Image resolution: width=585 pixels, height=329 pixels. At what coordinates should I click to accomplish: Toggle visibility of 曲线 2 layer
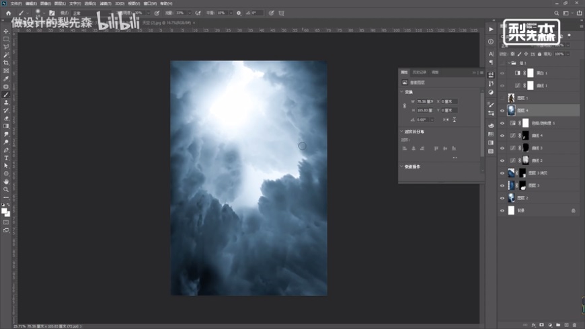pyautogui.click(x=502, y=160)
